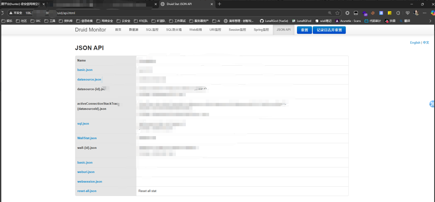The image size is (435, 202).
Task: Open the 数据源 nav tab
Action: [x=134, y=30]
